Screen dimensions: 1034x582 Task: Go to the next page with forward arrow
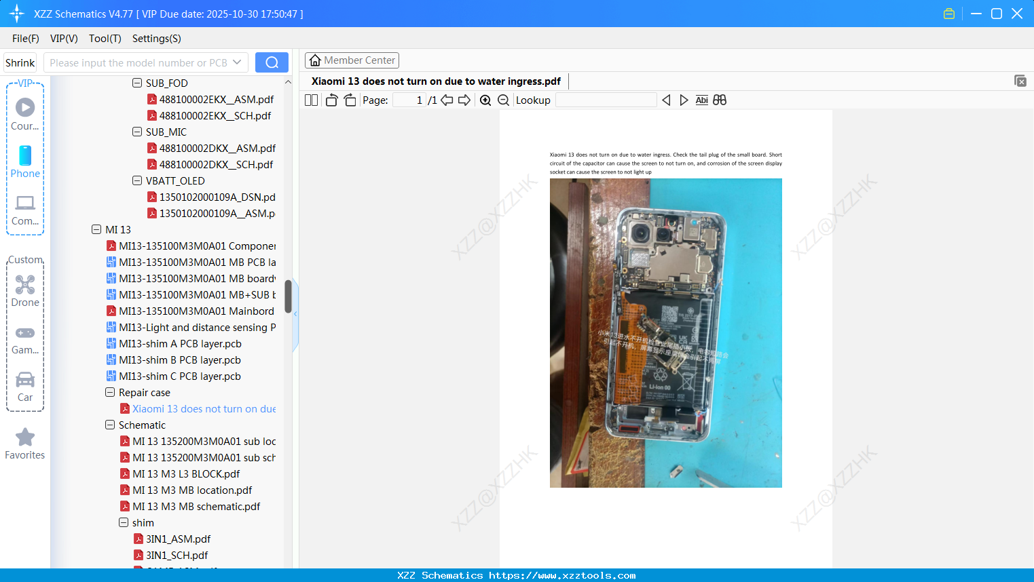[x=464, y=100]
